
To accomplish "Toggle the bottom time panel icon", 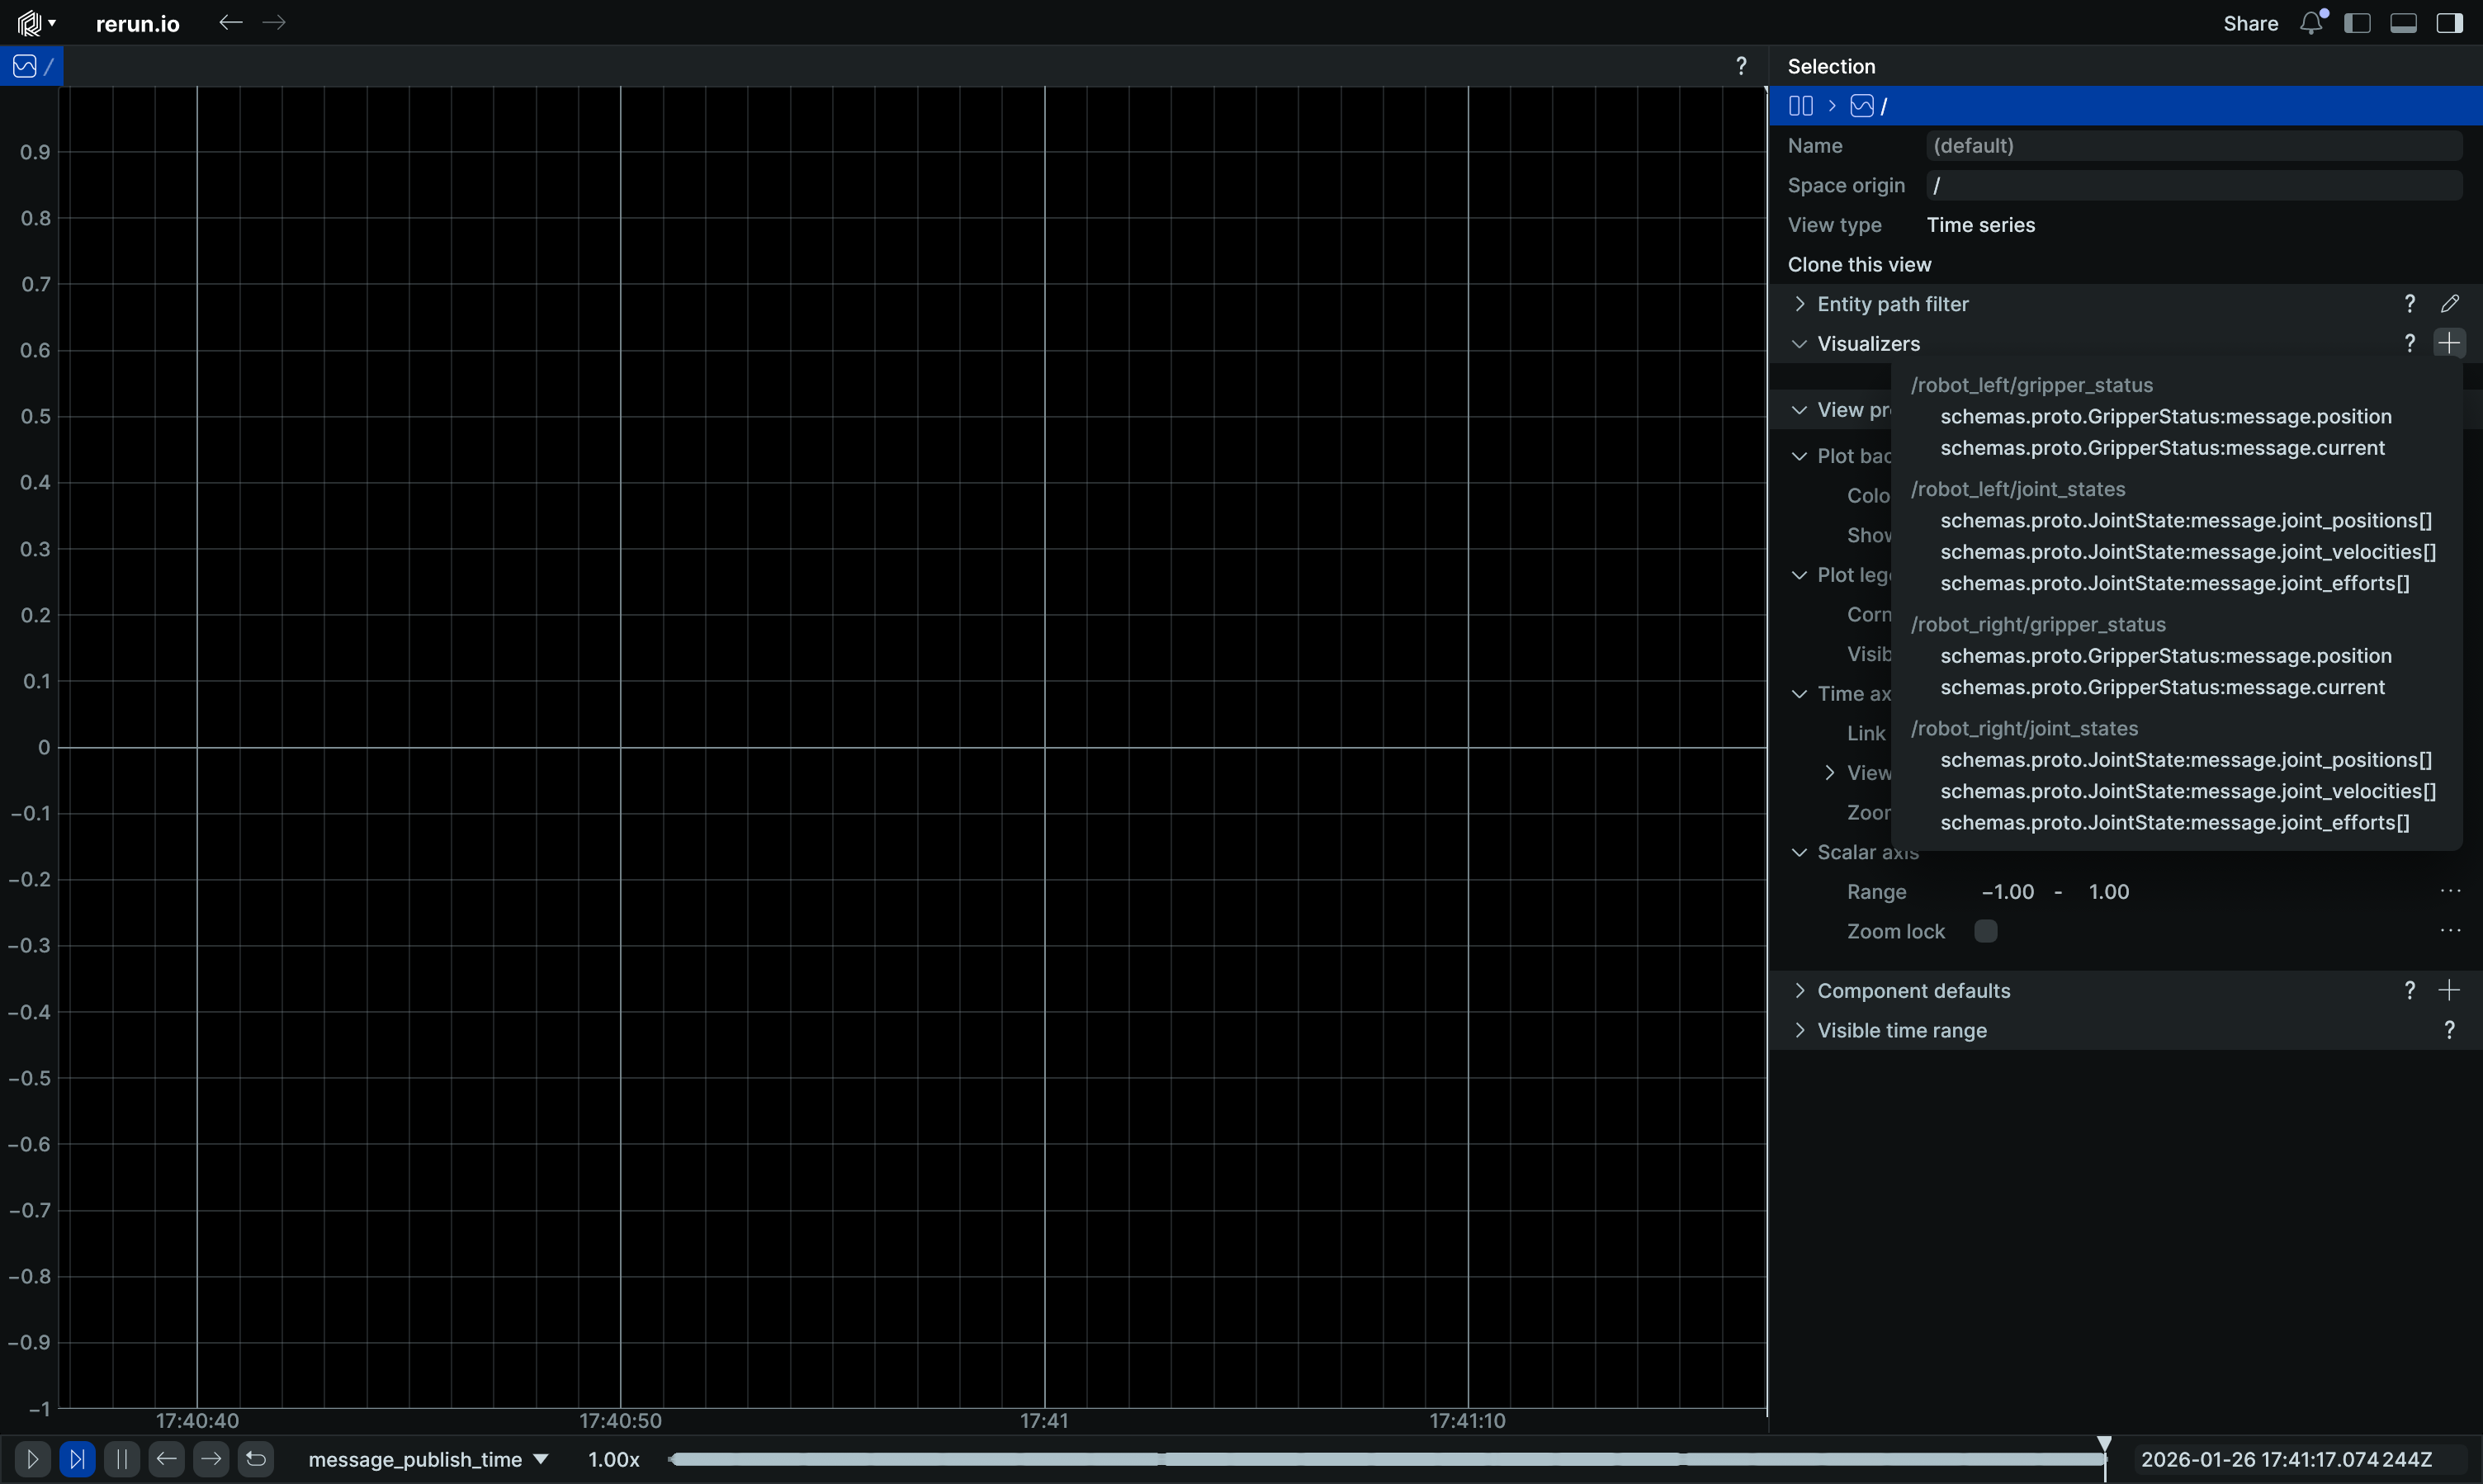I will coord(2403,23).
